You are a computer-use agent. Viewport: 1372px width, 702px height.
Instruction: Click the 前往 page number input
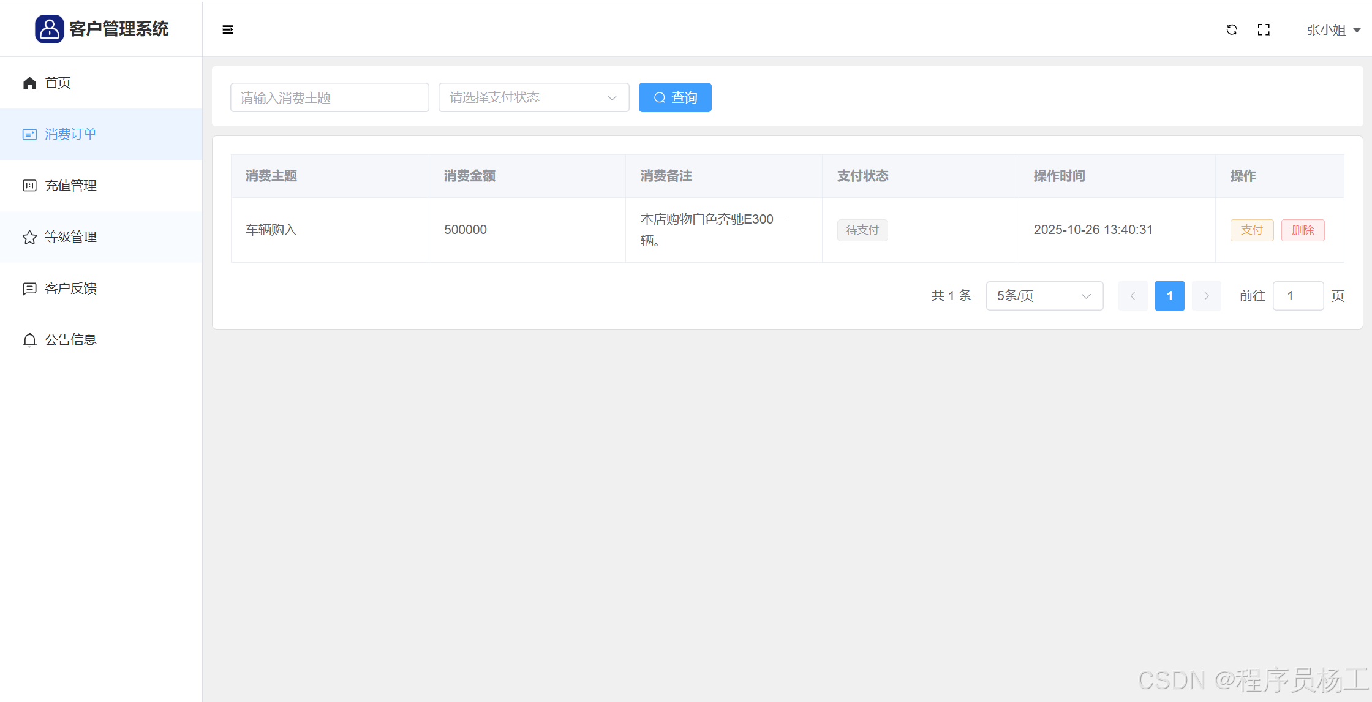pos(1298,296)
